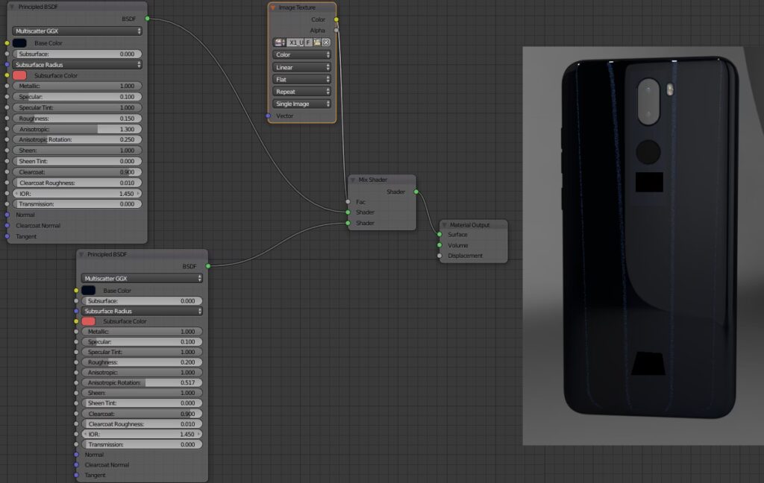Viewport: 764px width, 483px height.
Task: Click the Subsurface Color swatch in the lower BSDF node
Action: coord(89,321)
